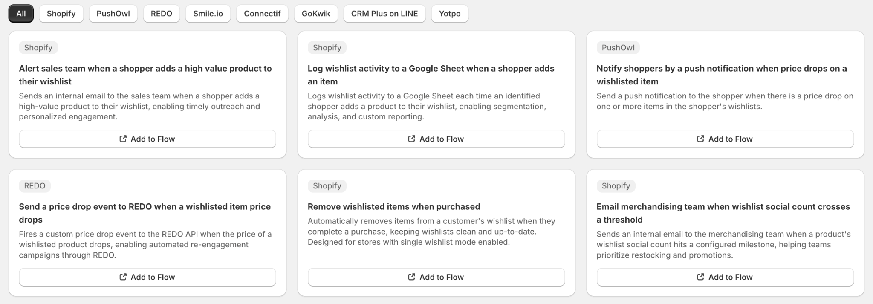The height and width of the screenshot is (304, 873).
Task: Add Remove wishlisted items template to Flow
Action: (436, 277)
